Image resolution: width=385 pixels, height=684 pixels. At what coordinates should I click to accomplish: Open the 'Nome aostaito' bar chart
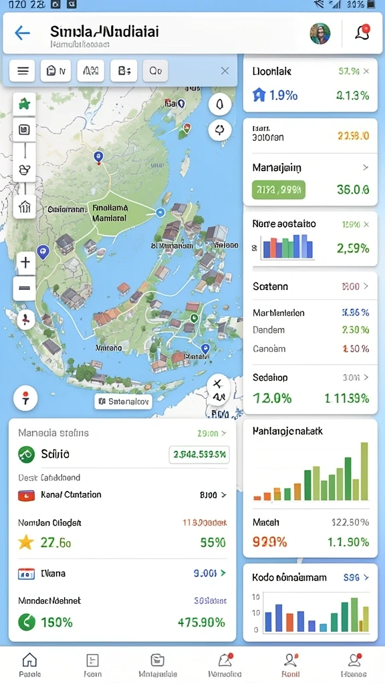coord(287,247)
